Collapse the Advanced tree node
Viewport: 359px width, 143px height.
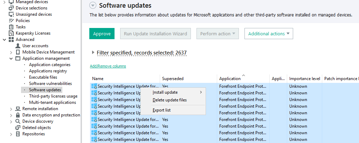[4, 40]
